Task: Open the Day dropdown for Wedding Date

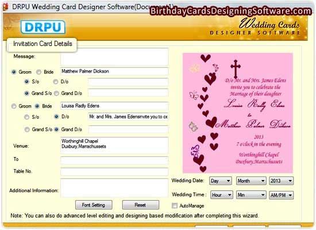Action: coord(221,181)
